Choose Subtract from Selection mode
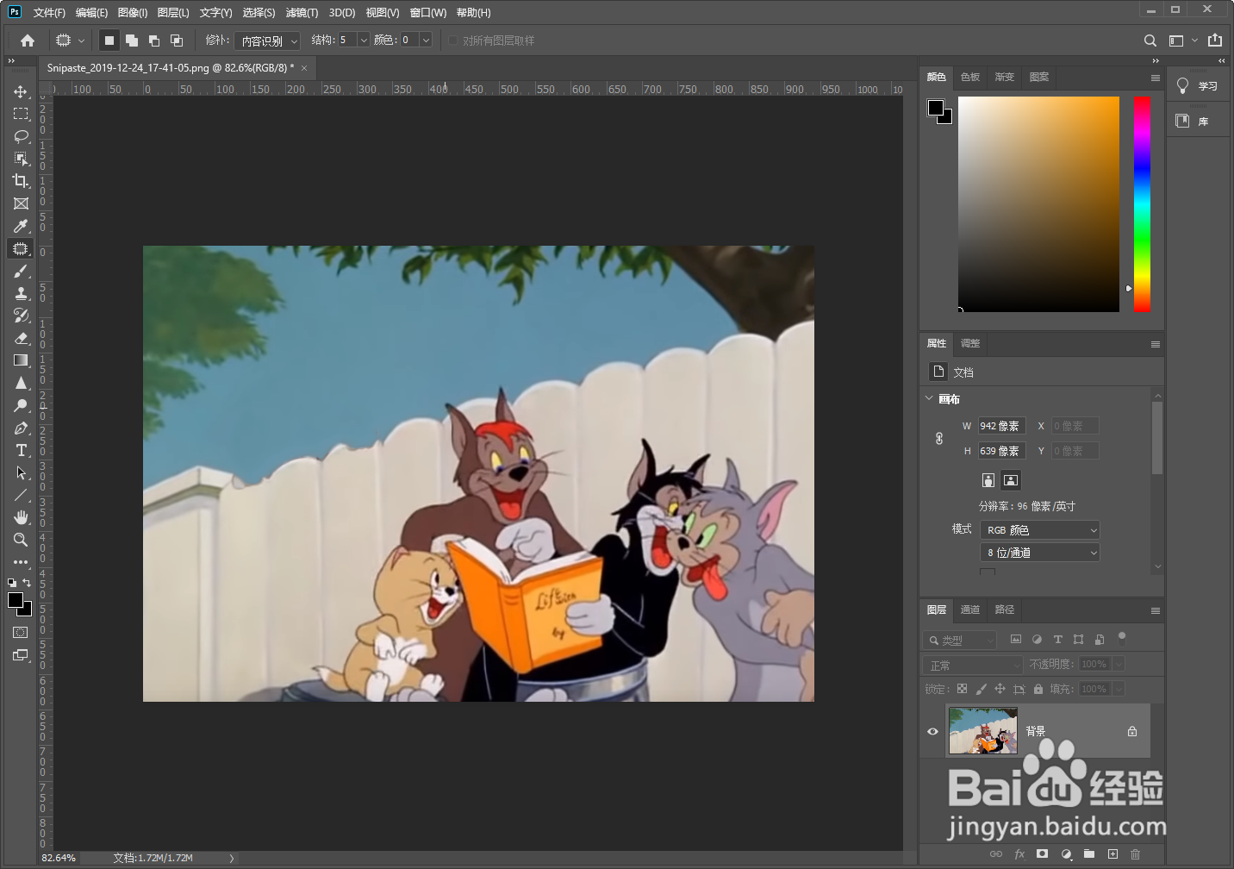The image size is (1234, 869). pos(154,41)
